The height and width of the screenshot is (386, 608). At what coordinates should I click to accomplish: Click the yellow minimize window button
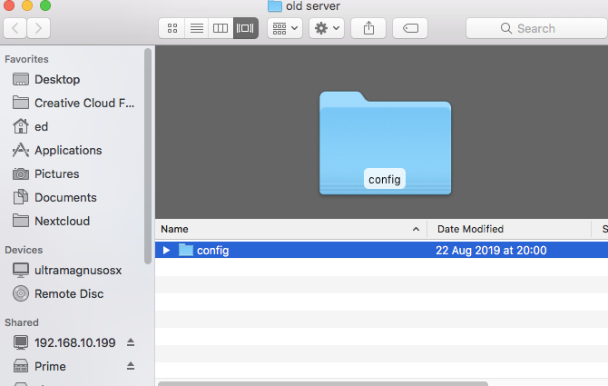(x=27, y=5)
